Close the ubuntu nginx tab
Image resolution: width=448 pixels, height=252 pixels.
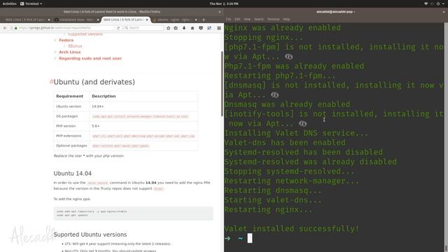(x=196, y=20)
